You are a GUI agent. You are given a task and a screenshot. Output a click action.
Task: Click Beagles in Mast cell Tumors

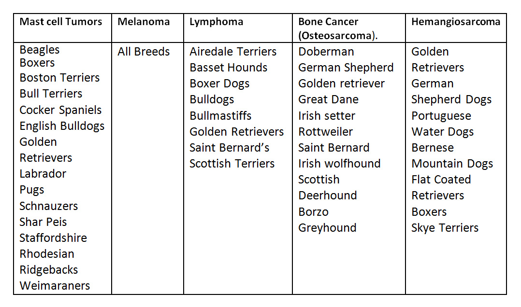(40, 50)
